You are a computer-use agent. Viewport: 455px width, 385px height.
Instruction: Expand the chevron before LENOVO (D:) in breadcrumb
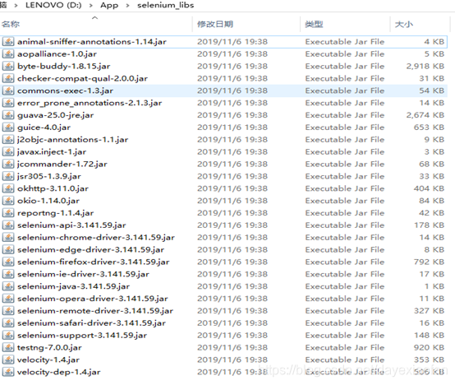(x=16, y=5)
